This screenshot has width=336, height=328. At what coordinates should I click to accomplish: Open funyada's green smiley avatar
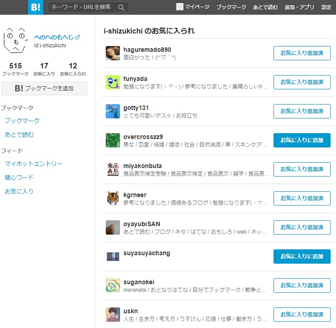[113, 82]
